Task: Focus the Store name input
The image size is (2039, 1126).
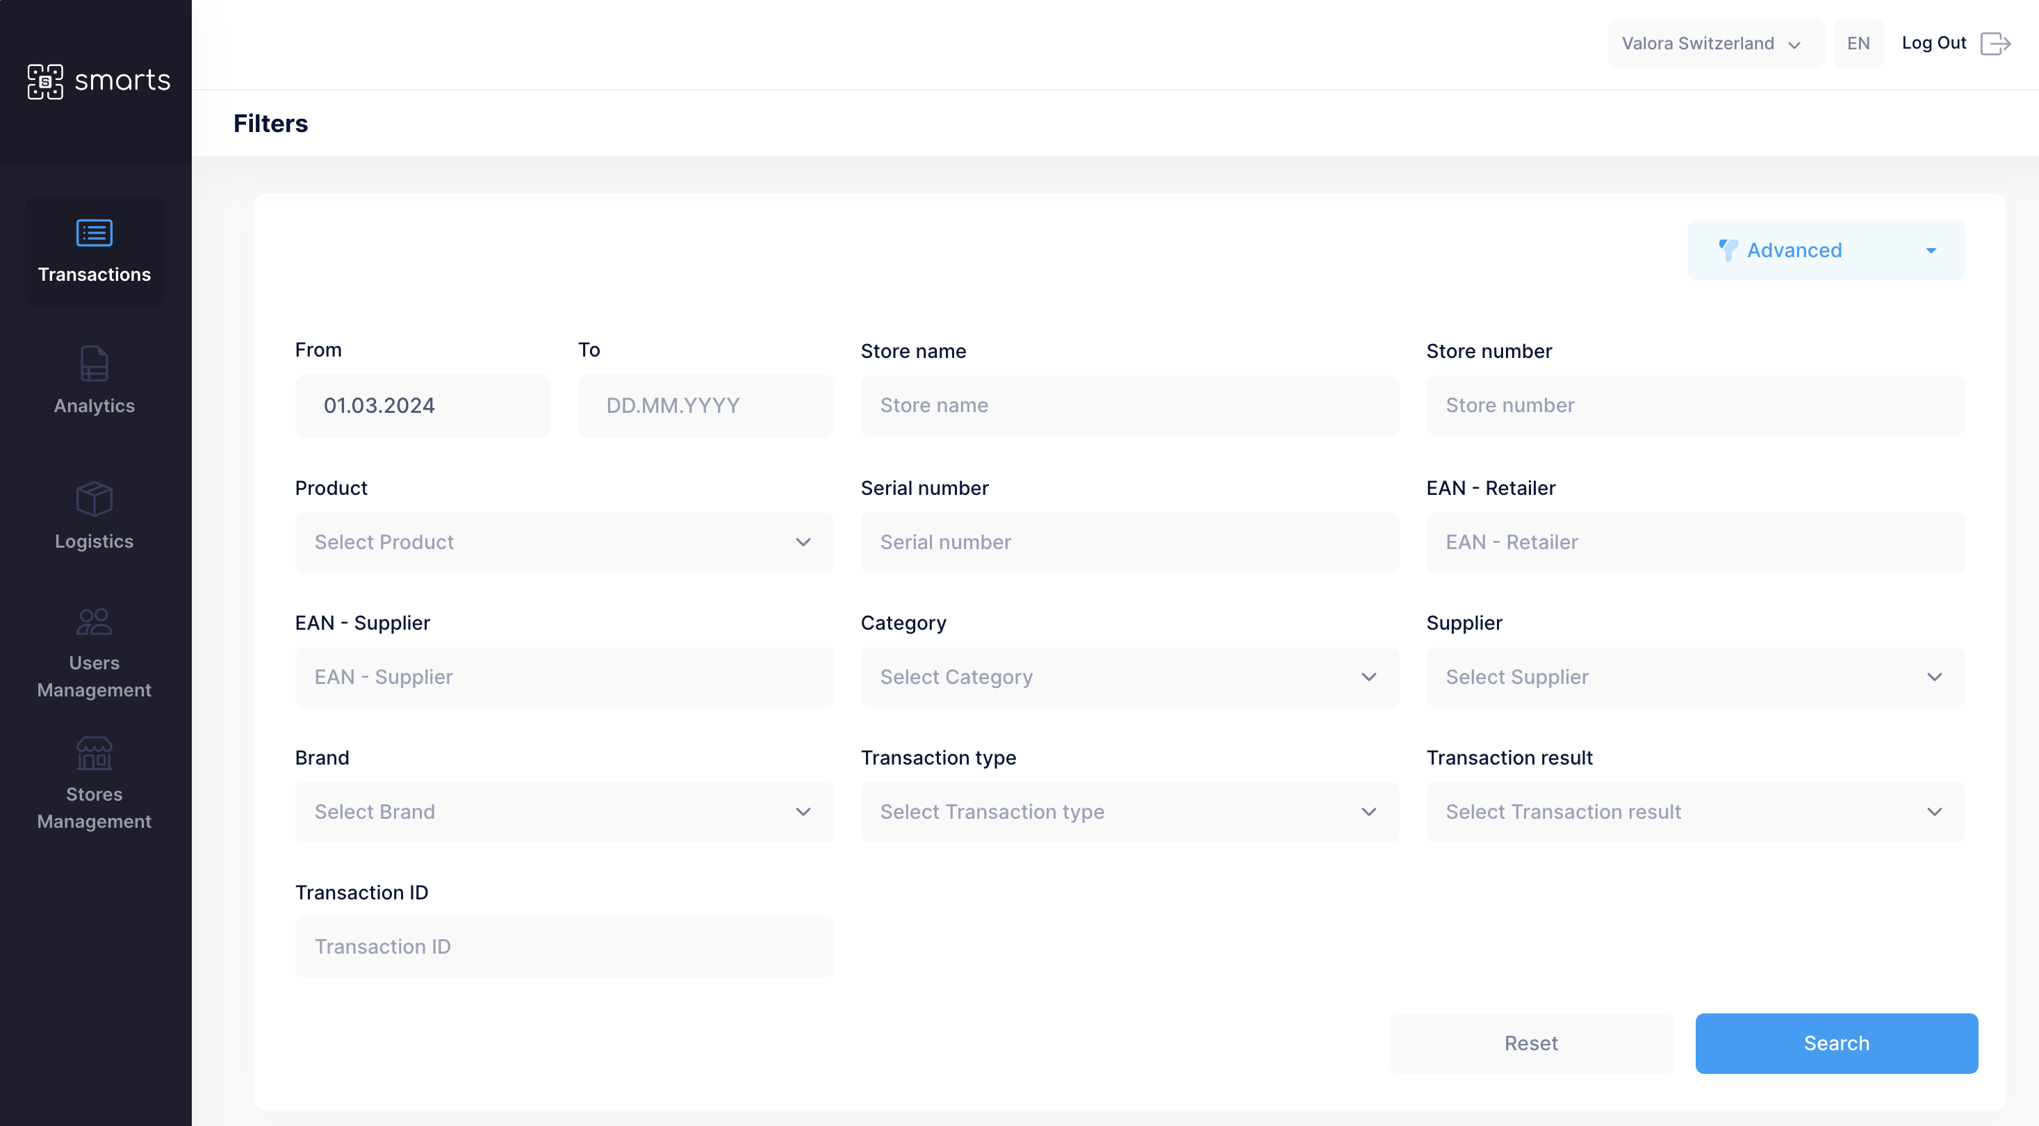Action: [1129, 405]
